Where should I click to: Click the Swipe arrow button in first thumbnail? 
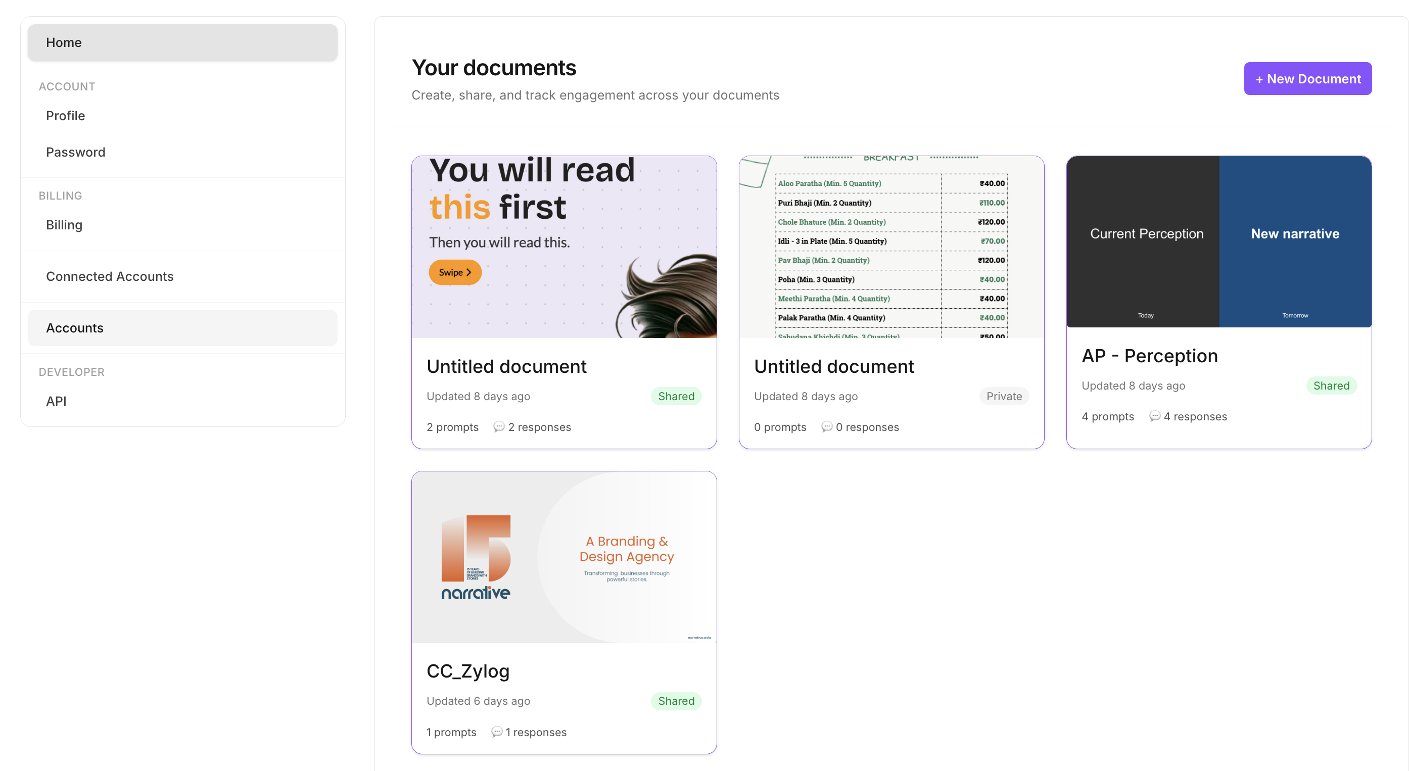click(454, 272)
